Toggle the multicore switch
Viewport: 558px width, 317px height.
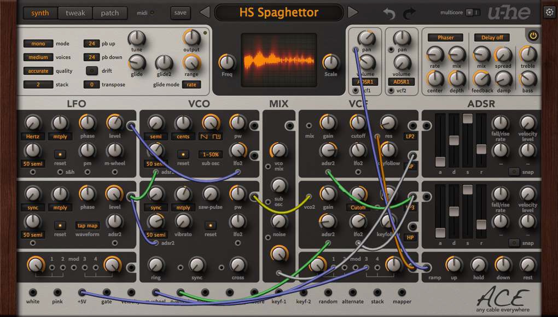pyautogui.click(x=473, y=13)
